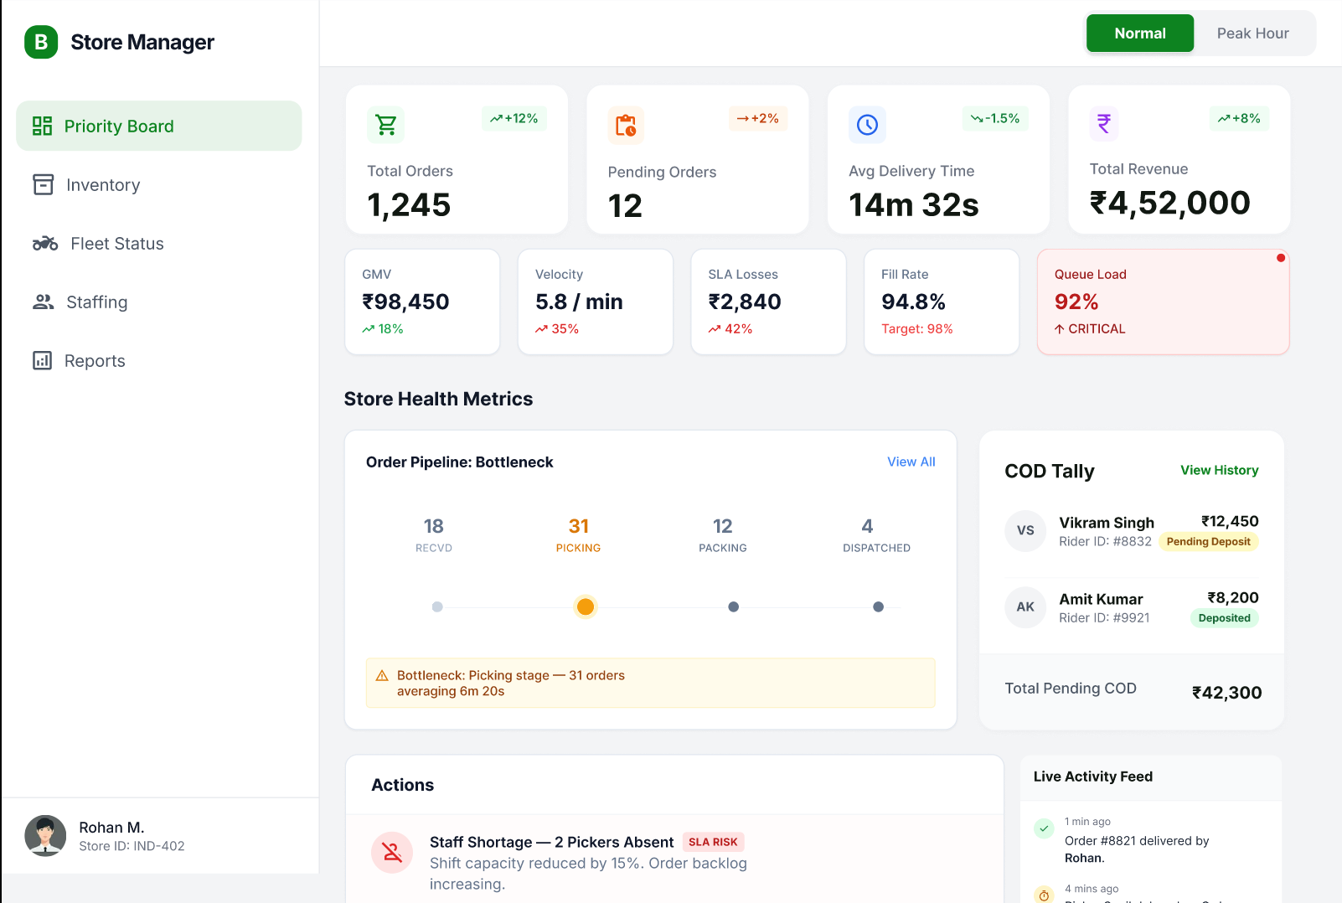This screenshot has width=1342, height=903.
Task: Open the Queue Load critical card
Action: coord(1163,302)
